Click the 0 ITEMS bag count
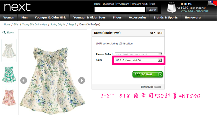The image size is (217, 116). pyautogui.click(x=187, y=4)
